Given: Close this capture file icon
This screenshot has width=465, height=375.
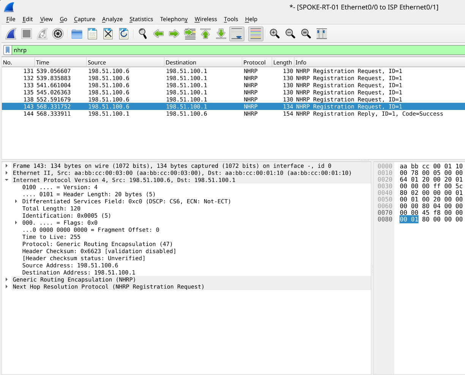Looking at the screenshot, I should point(108,34).
